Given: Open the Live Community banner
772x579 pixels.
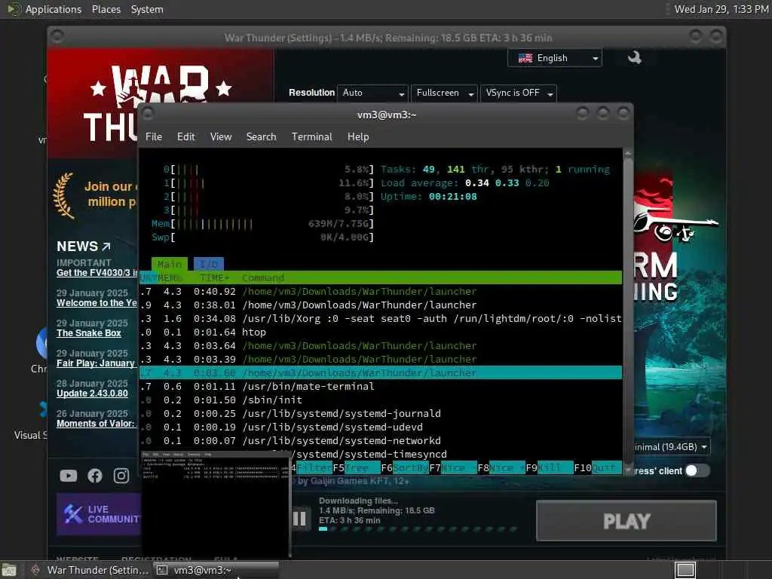Looking at the screenshot, I should tap(99, 514).
